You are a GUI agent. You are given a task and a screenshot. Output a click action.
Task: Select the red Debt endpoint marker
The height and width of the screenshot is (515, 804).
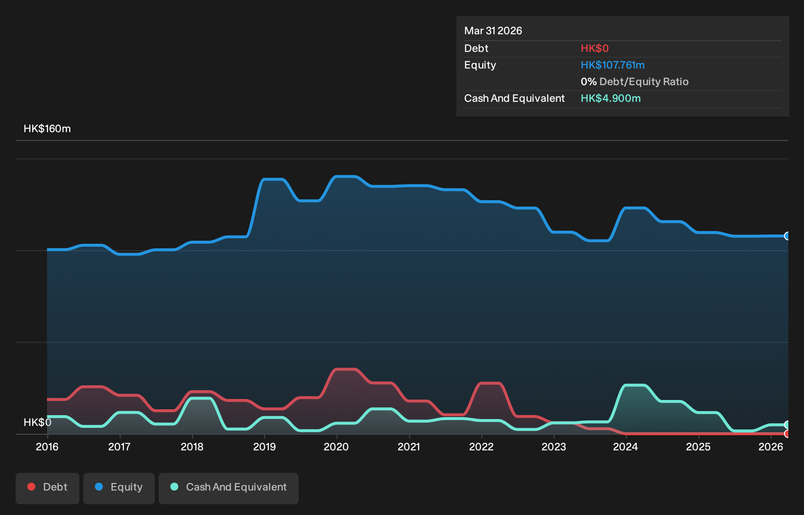pyautogui.click(x=787, y=434)
